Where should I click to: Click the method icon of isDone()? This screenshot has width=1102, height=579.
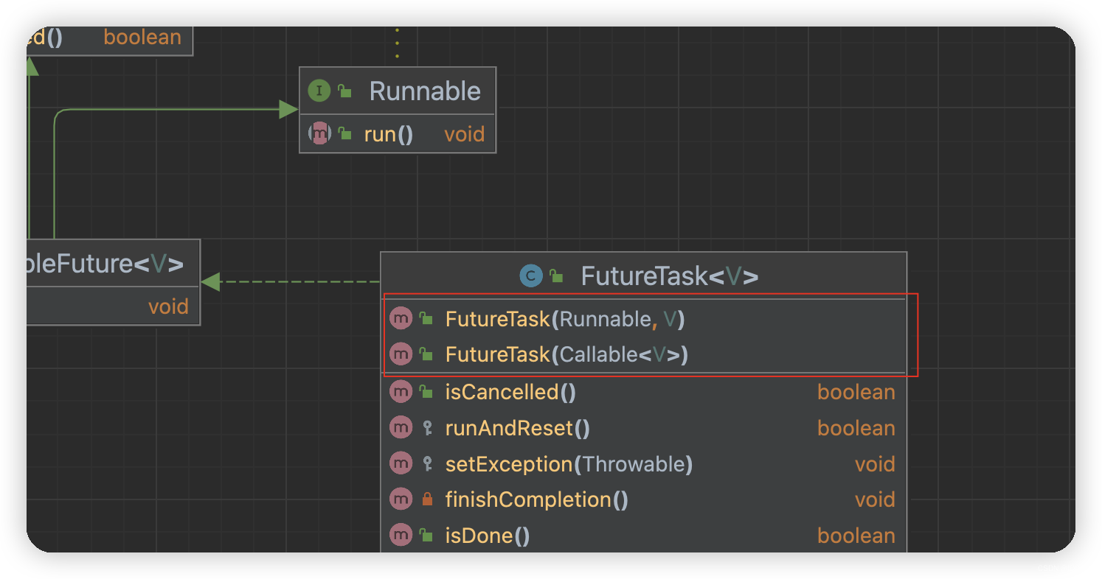pos(401,536)
